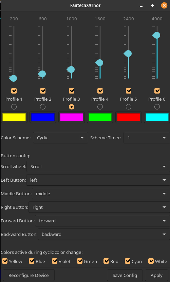Maximize window with plus icon
Image resolution: width=170 pixels, height=282 pixels.
click(153, 5)
